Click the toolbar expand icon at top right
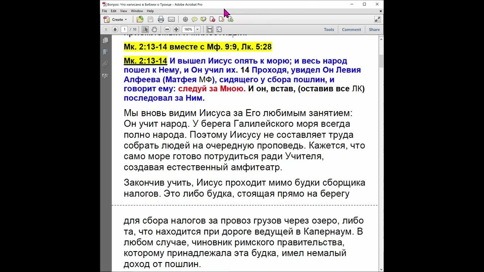 tap(377, 19)
